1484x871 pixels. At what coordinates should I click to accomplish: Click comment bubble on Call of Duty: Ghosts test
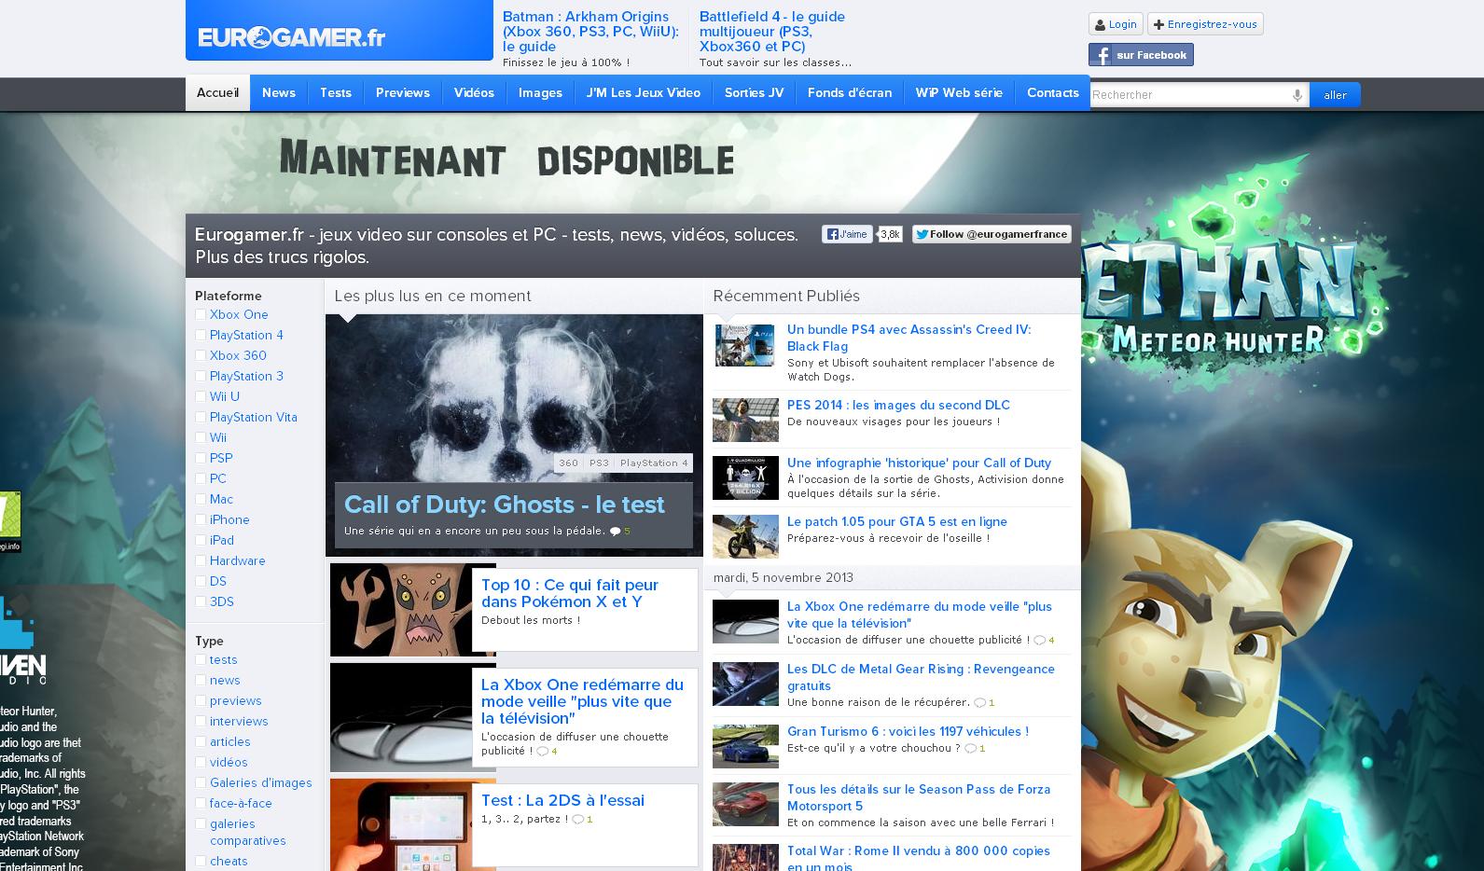615,532
